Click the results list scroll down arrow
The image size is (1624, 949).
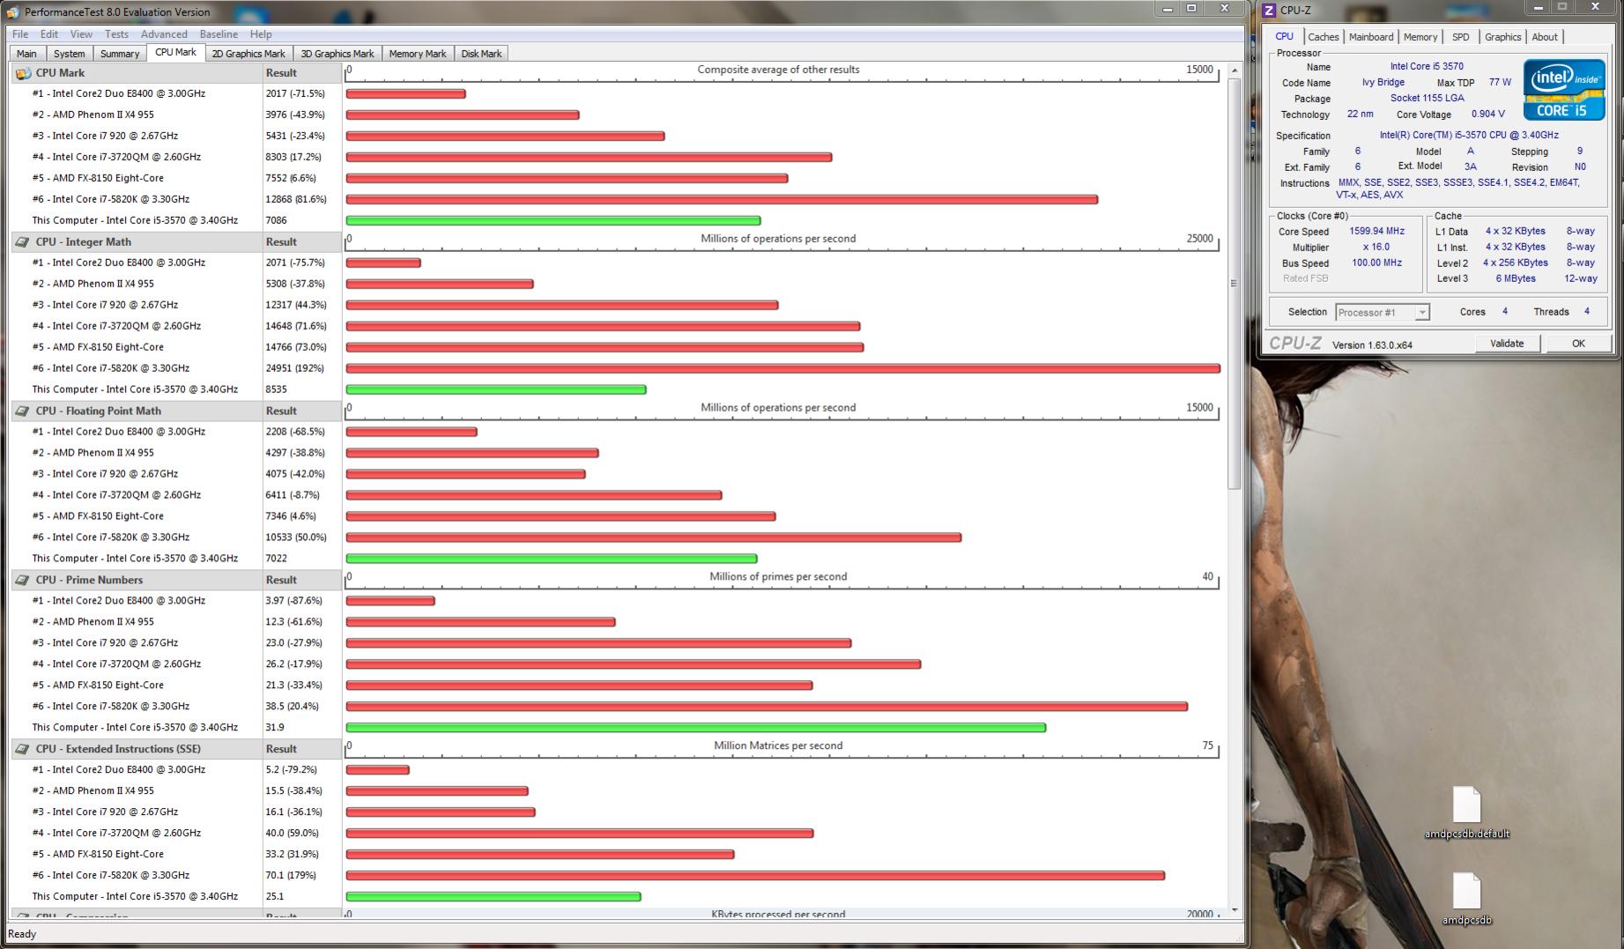[1234, 909]
